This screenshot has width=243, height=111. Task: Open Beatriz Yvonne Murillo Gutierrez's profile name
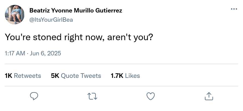(x=76, y=11)
